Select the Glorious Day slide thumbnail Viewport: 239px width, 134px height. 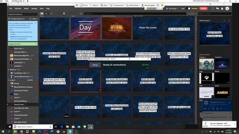[x=86, y=28]
